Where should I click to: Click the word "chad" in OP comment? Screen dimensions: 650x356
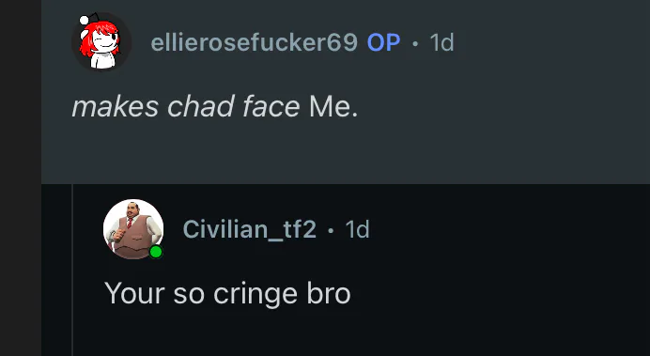[x=201, y=106]
